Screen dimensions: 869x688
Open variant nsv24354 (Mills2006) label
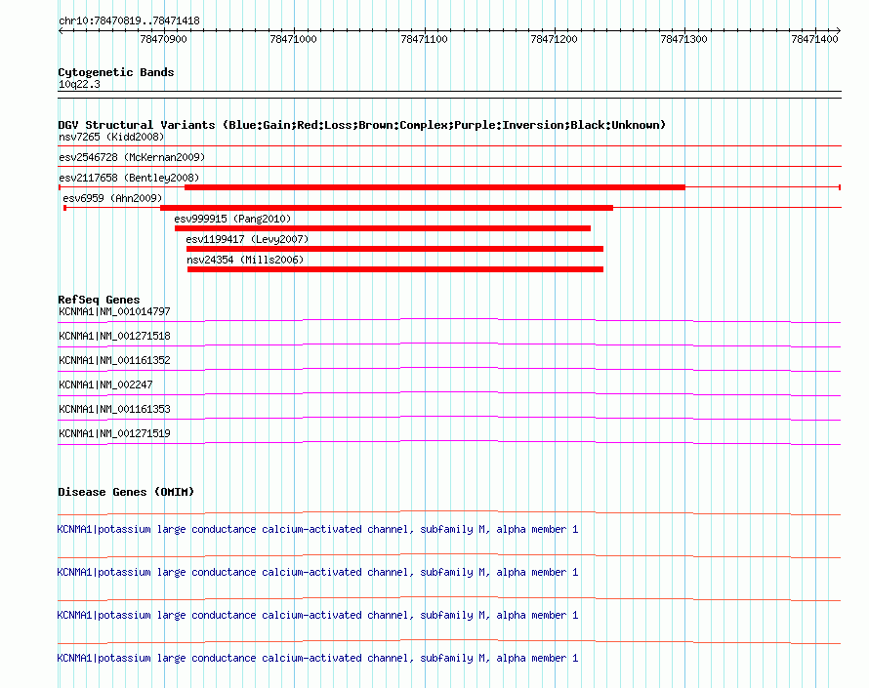245,260
